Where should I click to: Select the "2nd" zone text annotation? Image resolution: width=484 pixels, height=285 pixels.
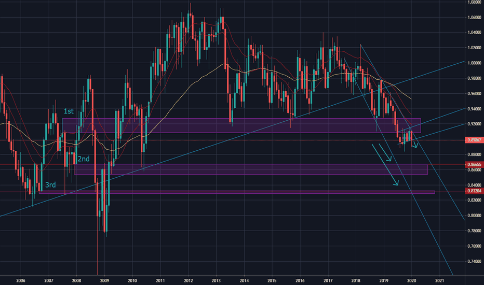click(x=84, y=159)
